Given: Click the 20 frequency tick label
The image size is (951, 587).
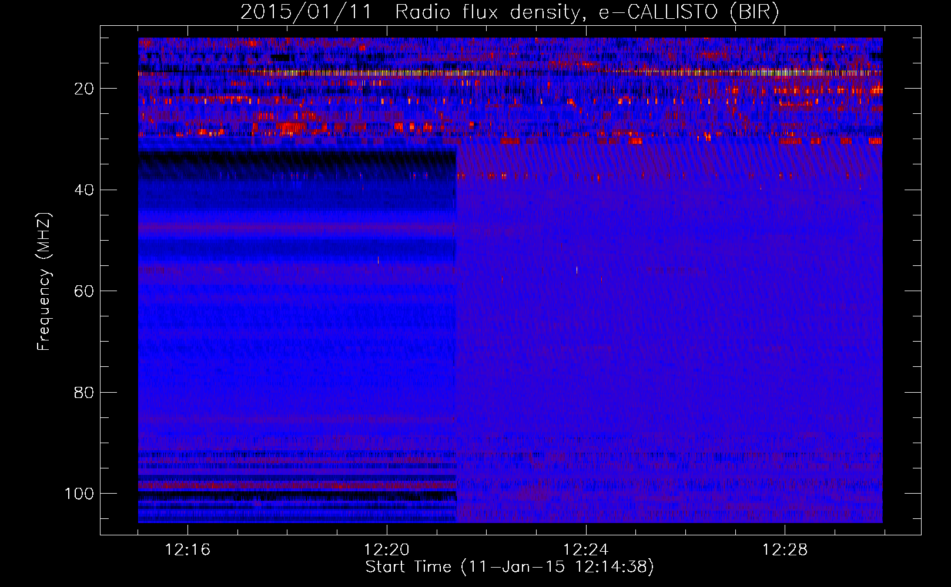Looking at the screenshot, I should pyautogui.click(x=84, y=89).
